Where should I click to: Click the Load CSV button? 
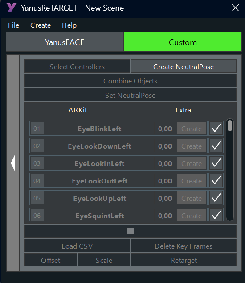77,246
